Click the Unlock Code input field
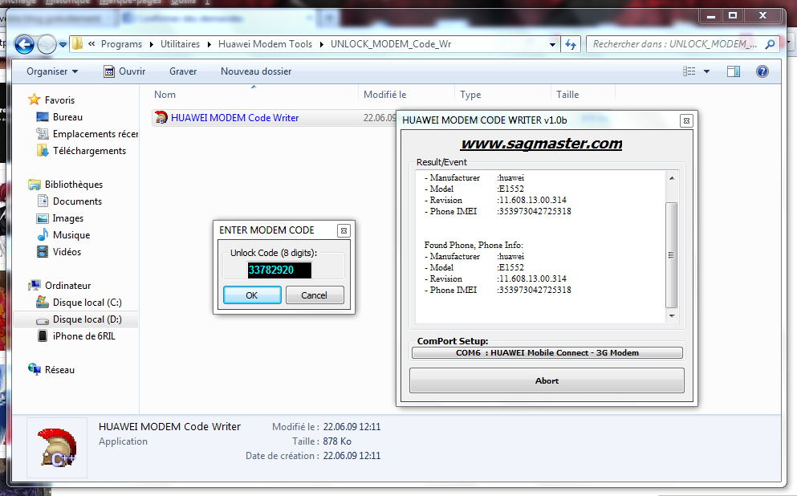Screen dimensions: 797x496 tap(279, 270)
